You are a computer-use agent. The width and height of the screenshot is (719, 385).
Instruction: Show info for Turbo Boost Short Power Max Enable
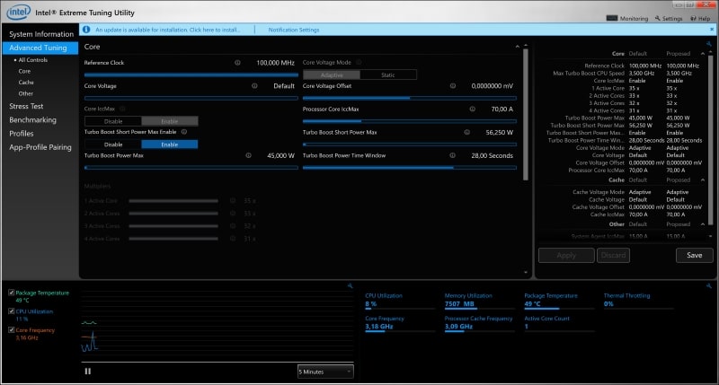point(184,132)
